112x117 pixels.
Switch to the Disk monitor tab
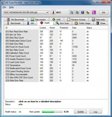coord(38,20)
